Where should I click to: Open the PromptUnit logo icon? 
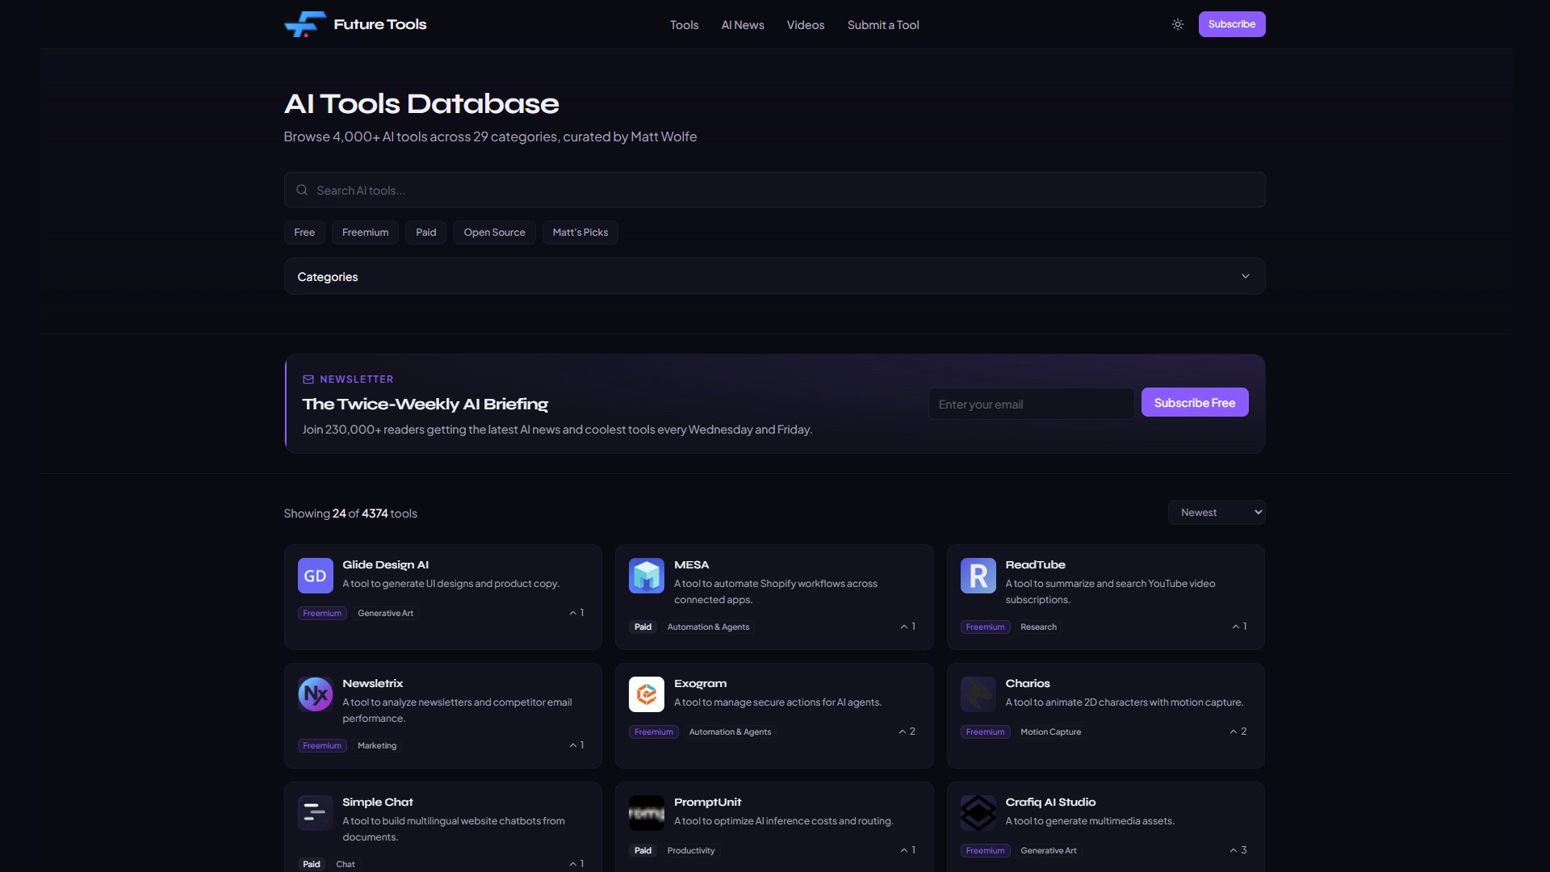pos(647,813)
